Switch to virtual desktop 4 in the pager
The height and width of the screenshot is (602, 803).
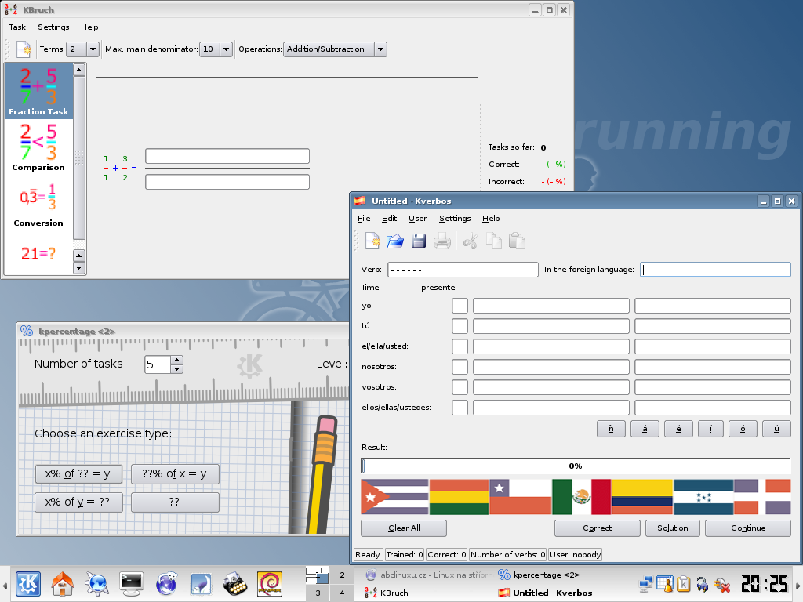342,593
